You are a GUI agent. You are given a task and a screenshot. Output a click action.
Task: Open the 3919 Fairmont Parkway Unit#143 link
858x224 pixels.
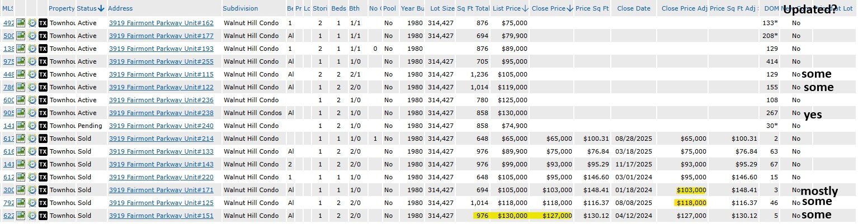coord(161,164)
